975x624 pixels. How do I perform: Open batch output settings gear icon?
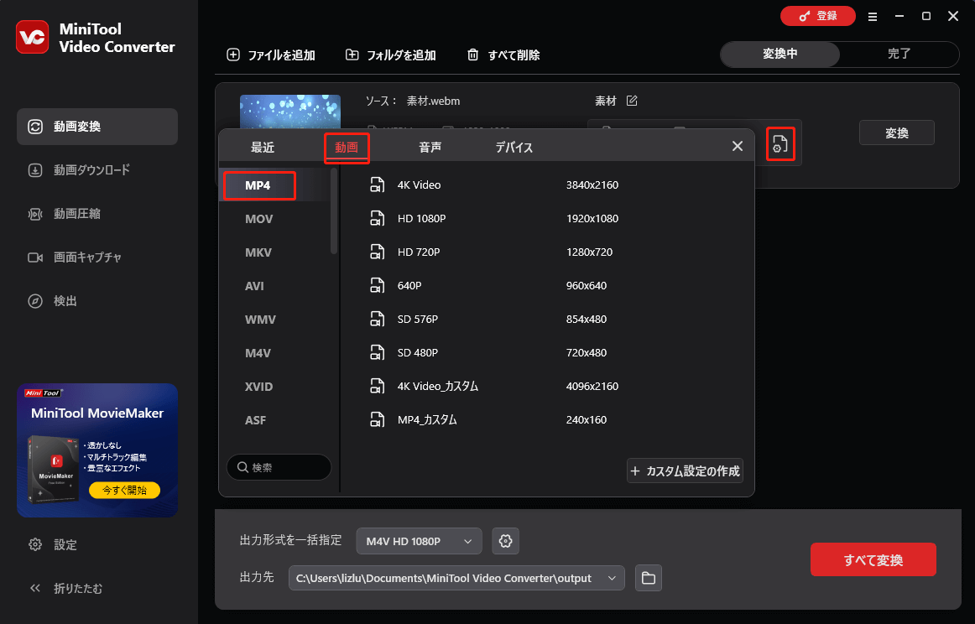[x=505, y=541]
